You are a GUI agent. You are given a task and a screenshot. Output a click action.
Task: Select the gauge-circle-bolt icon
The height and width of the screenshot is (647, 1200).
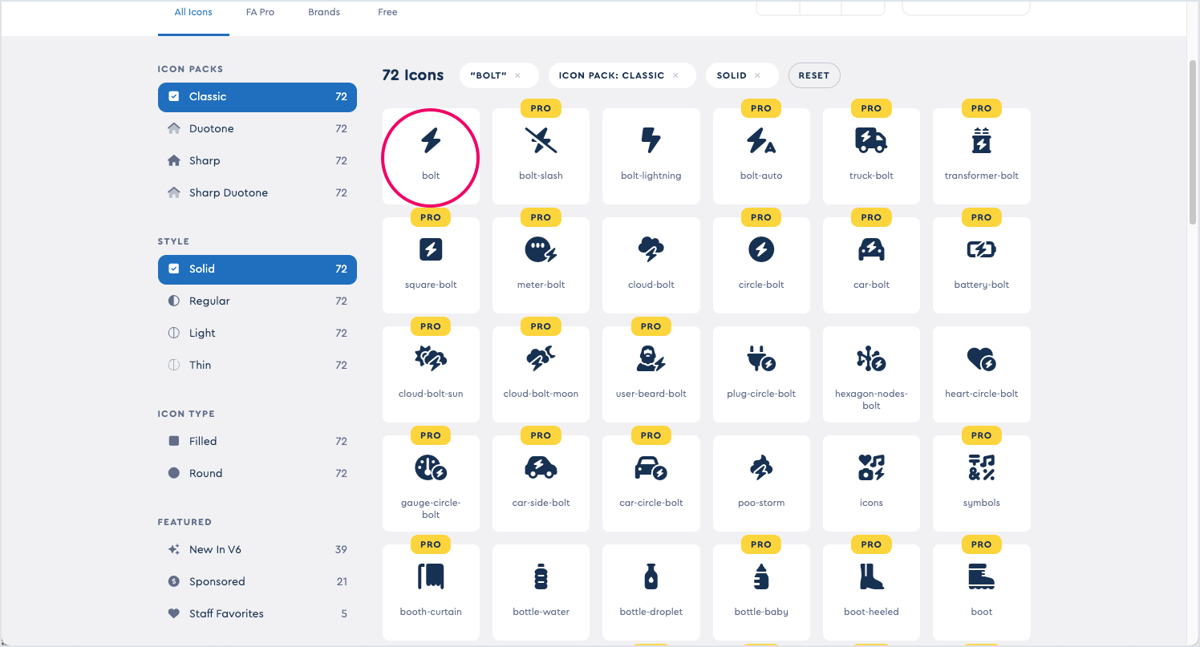[431, 483]
